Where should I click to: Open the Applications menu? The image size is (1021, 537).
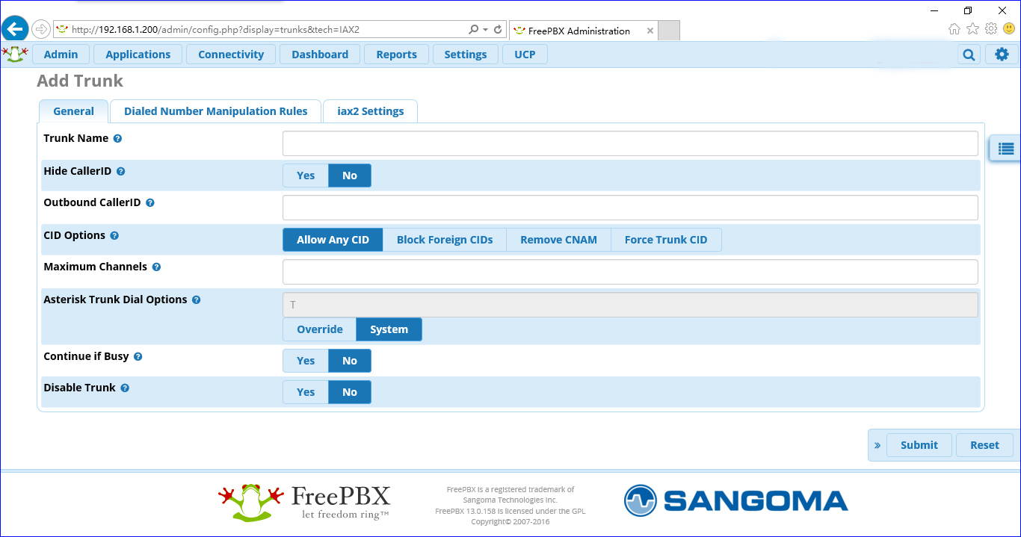(138, 54)
